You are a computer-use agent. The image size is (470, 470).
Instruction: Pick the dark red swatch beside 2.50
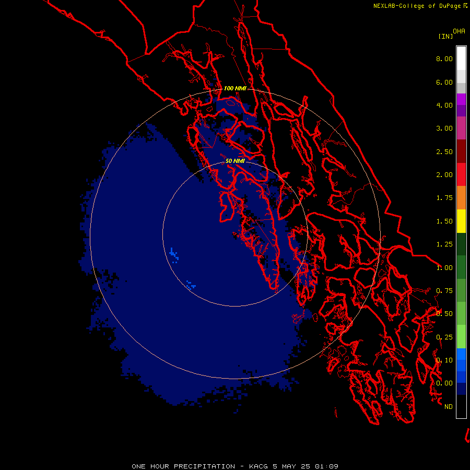[461, 151]
